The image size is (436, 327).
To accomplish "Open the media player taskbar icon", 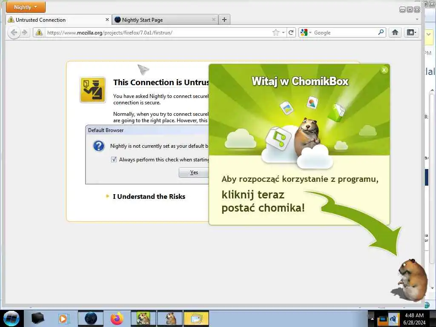I will 64,318.
